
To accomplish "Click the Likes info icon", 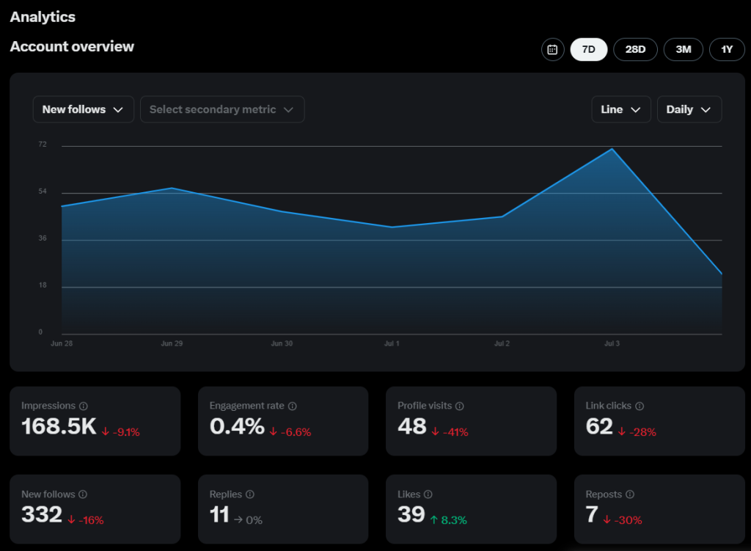I will click(x=427, y=495).
